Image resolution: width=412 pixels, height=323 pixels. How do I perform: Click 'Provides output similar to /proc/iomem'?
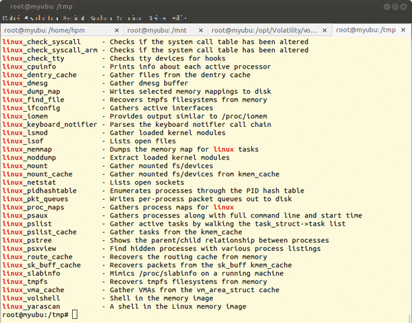click(x=188, y=116)
